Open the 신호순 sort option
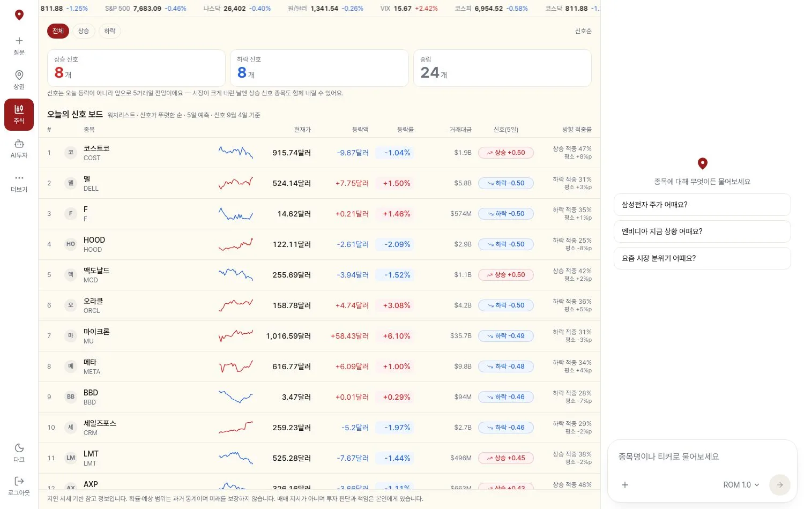Viewport: 804px width, 509px height. [x=583, y=31]
